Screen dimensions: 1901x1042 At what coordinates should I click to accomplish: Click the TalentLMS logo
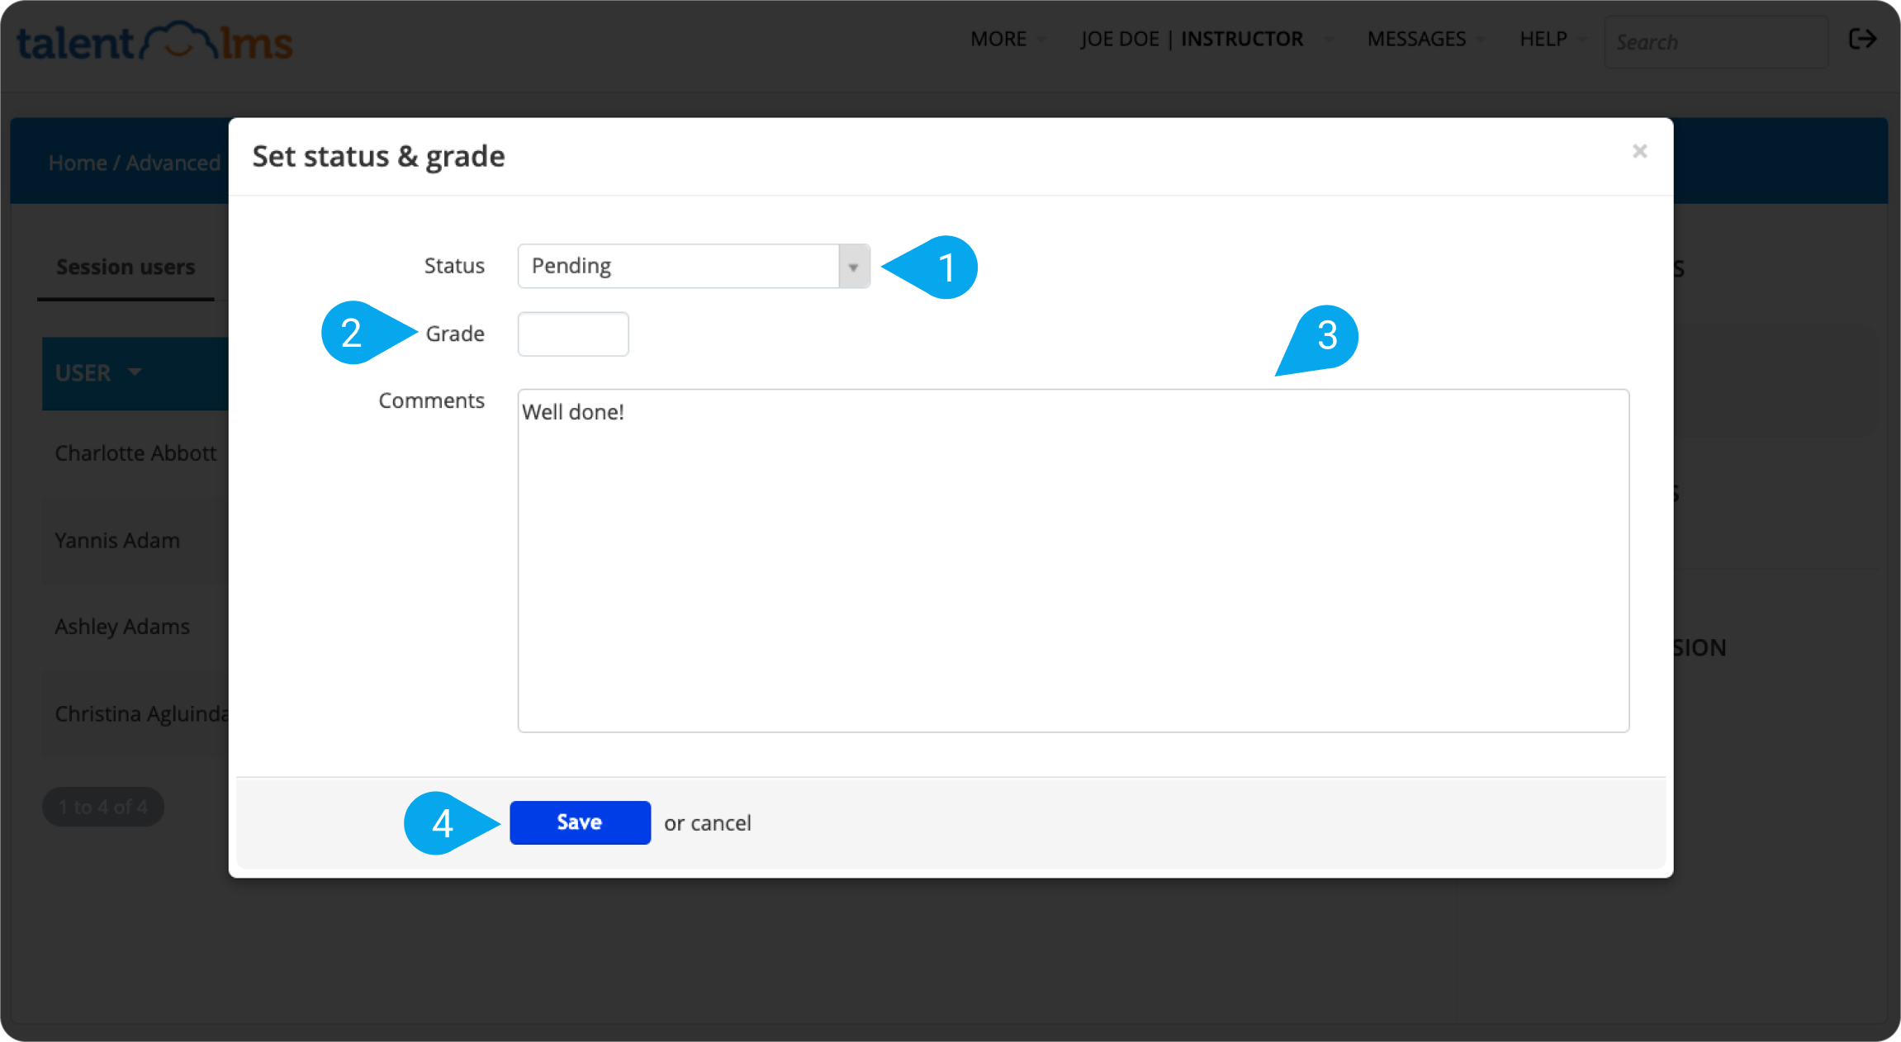(x=154, y=41)
